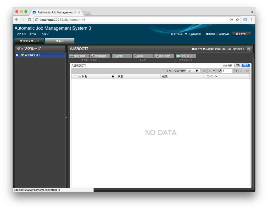
Task: Open the ツール menu
Action: pos(32,34)
